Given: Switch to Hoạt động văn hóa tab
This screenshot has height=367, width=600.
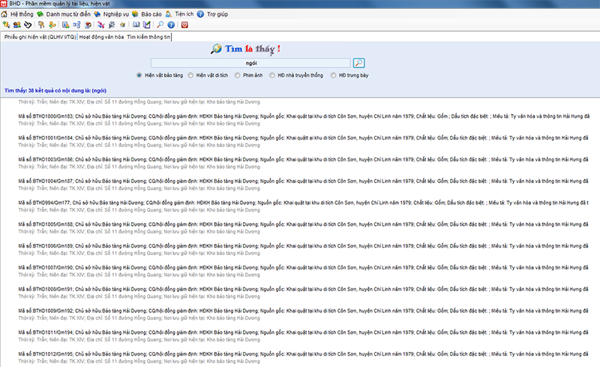Looking at the screenshot, I should pos(101,37).
